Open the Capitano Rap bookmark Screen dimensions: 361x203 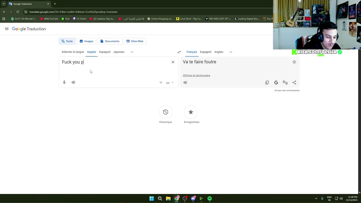tap(102, 19)
